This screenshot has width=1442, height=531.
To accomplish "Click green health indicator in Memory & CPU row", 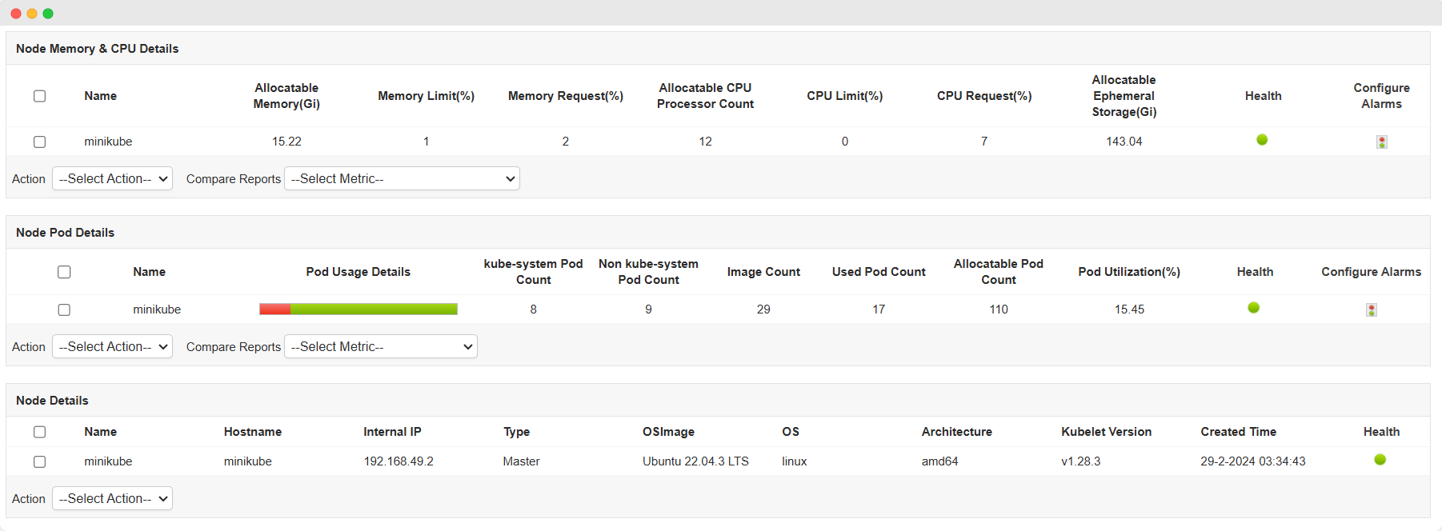I will coord(1262,140).
